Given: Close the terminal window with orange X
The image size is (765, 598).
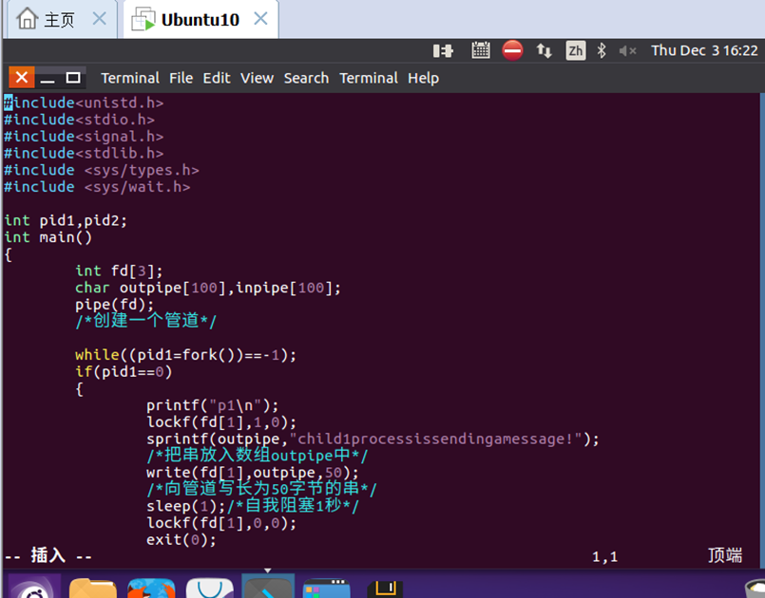Looking at the screenshot, I should point(22,78).
